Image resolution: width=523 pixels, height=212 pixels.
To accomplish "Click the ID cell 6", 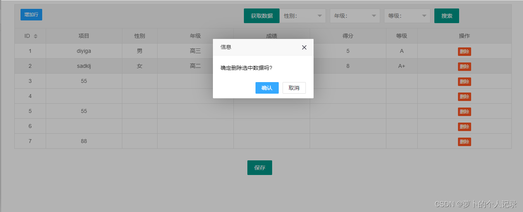I will click(x=30, y=126).
